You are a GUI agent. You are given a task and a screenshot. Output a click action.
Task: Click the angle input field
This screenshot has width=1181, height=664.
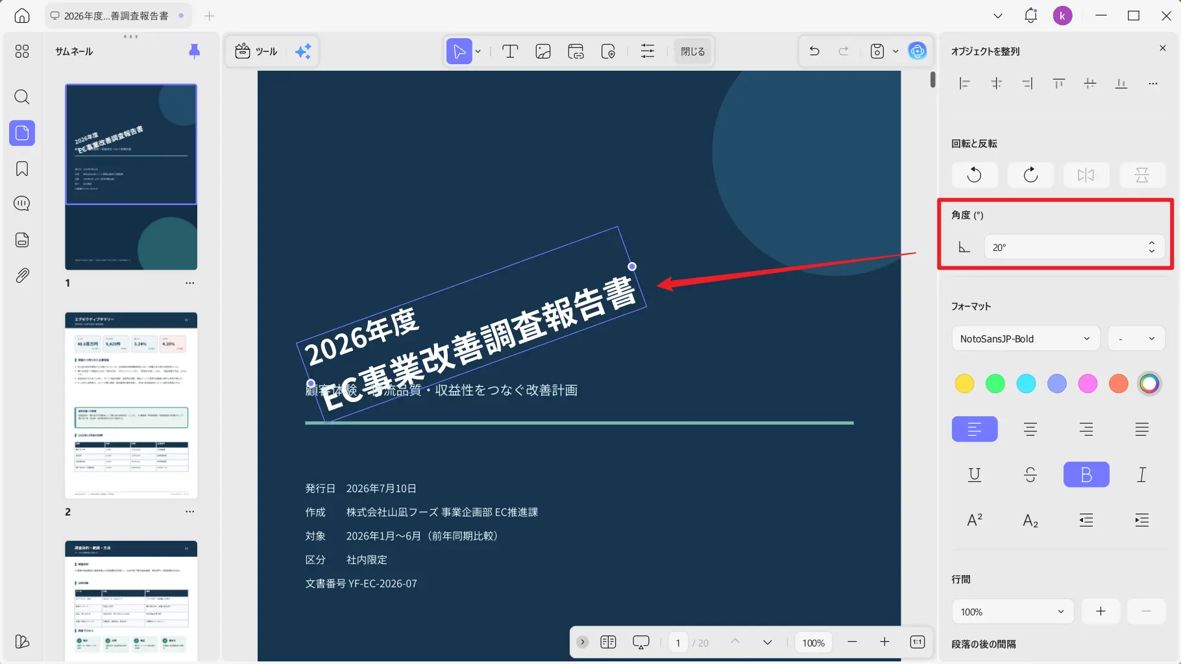click(1074, 247)
